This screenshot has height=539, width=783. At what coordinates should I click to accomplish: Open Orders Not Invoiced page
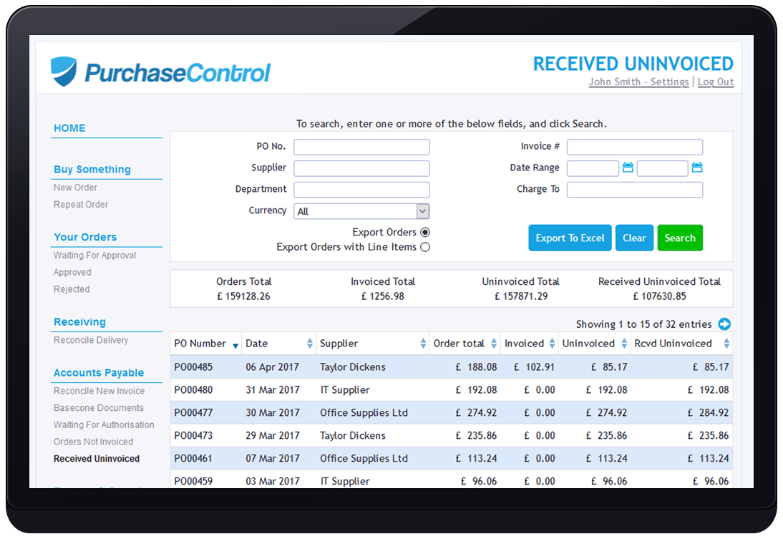click(93, 442)
